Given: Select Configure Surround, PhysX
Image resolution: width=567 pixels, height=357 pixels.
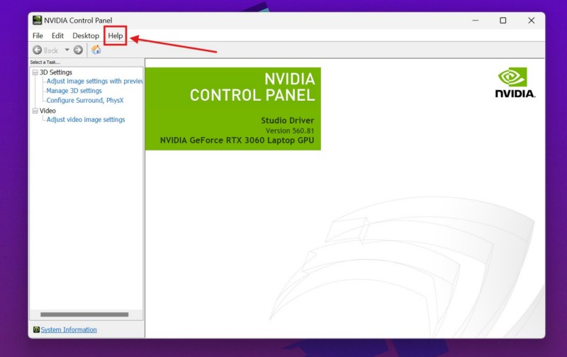Looking at the screenshot, I should 85,101.
